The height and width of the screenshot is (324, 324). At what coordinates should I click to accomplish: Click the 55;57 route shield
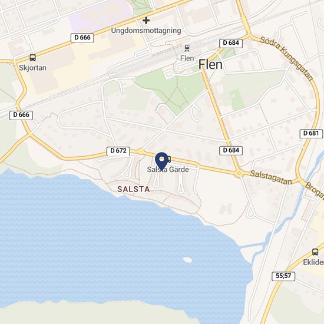283,276
